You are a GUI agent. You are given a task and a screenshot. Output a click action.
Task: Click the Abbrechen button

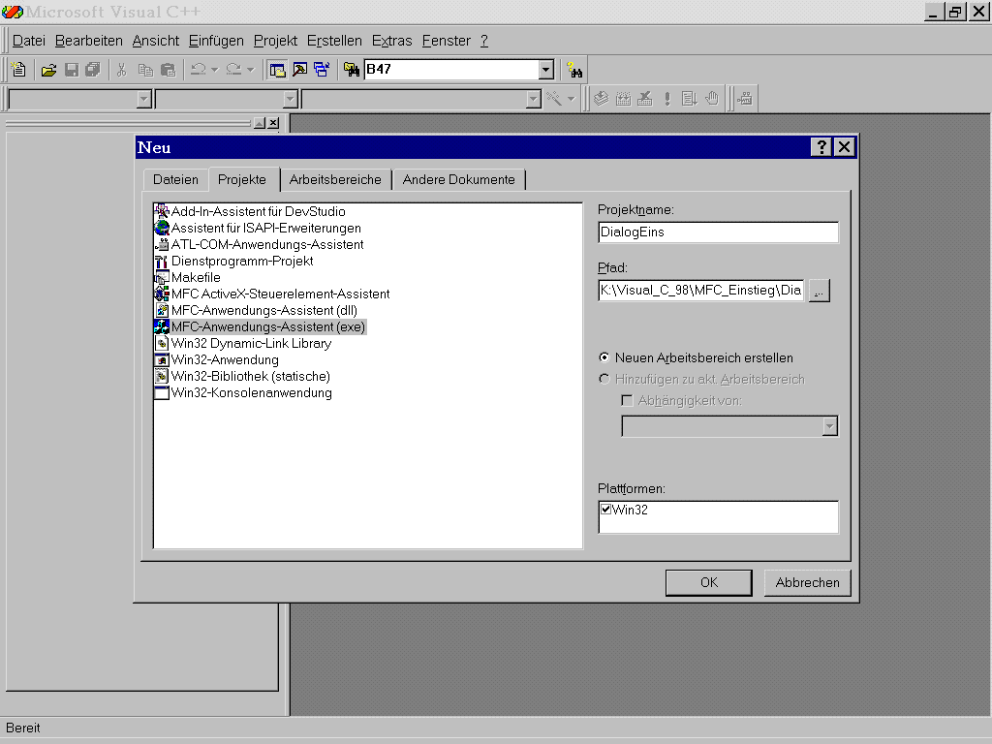tap(807, 582)
